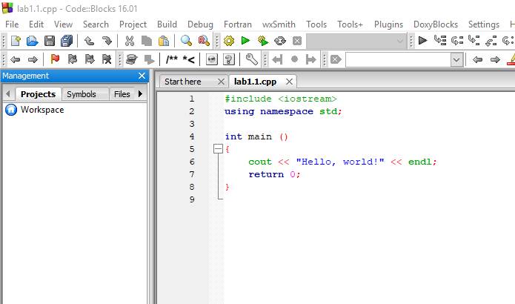
Task: Click the Step into debug icon
Action: (x=474, y=41)
